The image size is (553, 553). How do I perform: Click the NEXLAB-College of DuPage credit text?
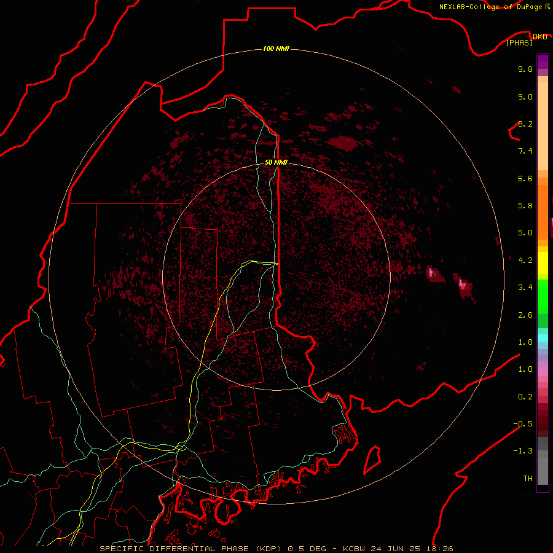click(x=490, y=7)
